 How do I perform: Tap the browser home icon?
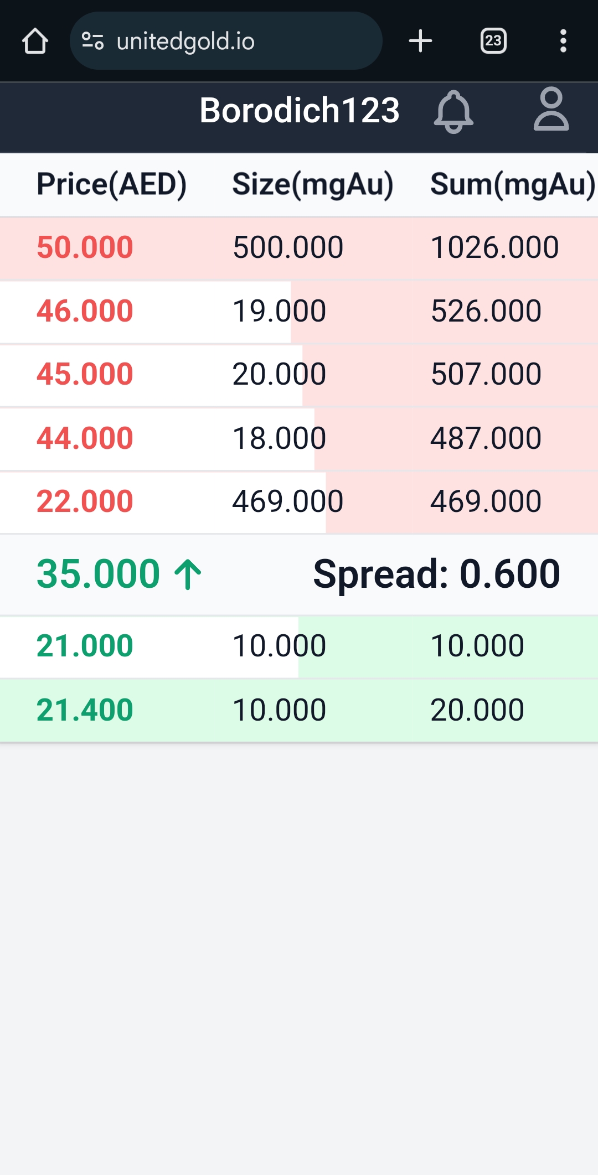35,42
